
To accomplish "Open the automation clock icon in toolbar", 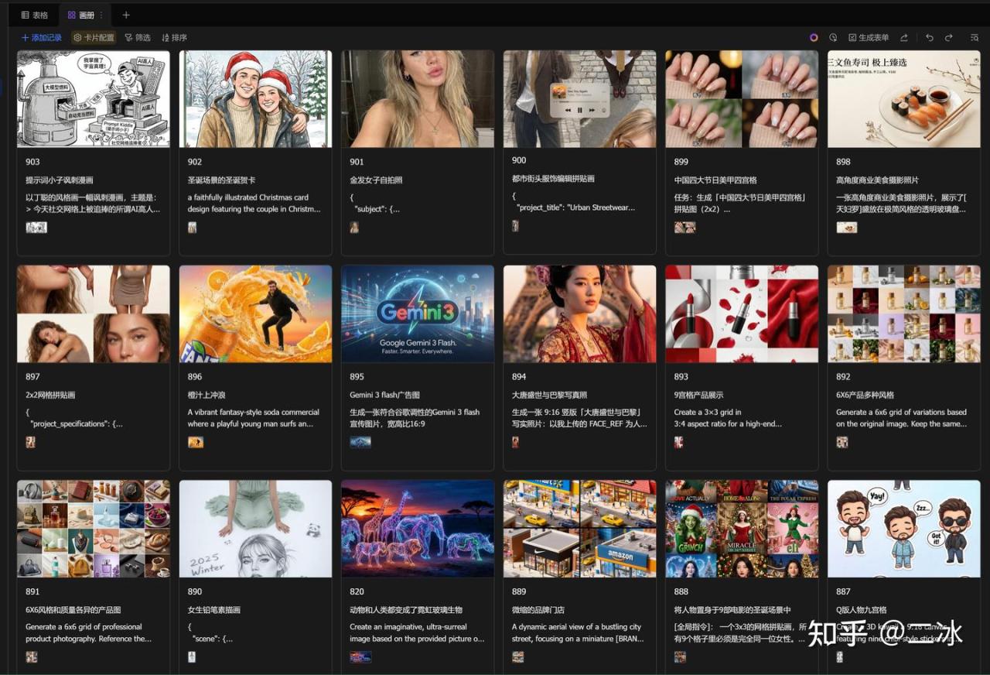I will (x=833, y=38).
